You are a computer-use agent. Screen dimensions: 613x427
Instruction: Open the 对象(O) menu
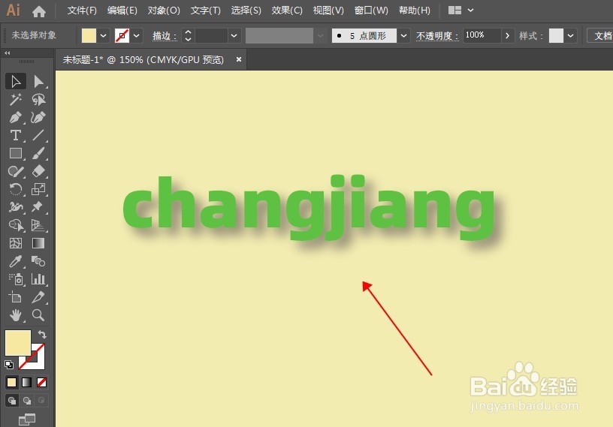pos(164,11)
